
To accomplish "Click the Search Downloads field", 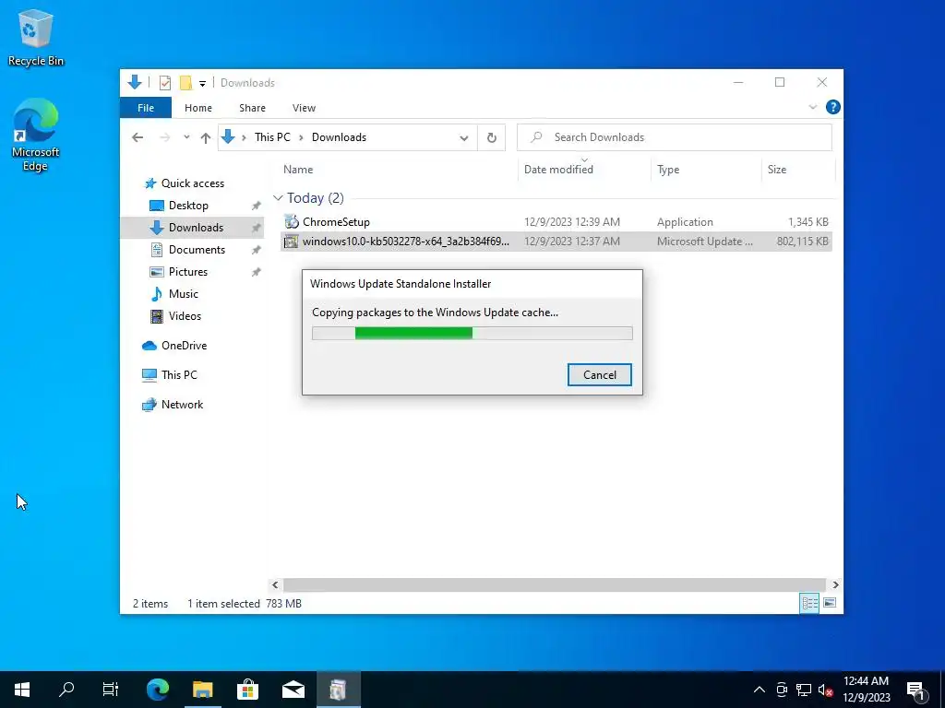I will click(x=675, y=137).
